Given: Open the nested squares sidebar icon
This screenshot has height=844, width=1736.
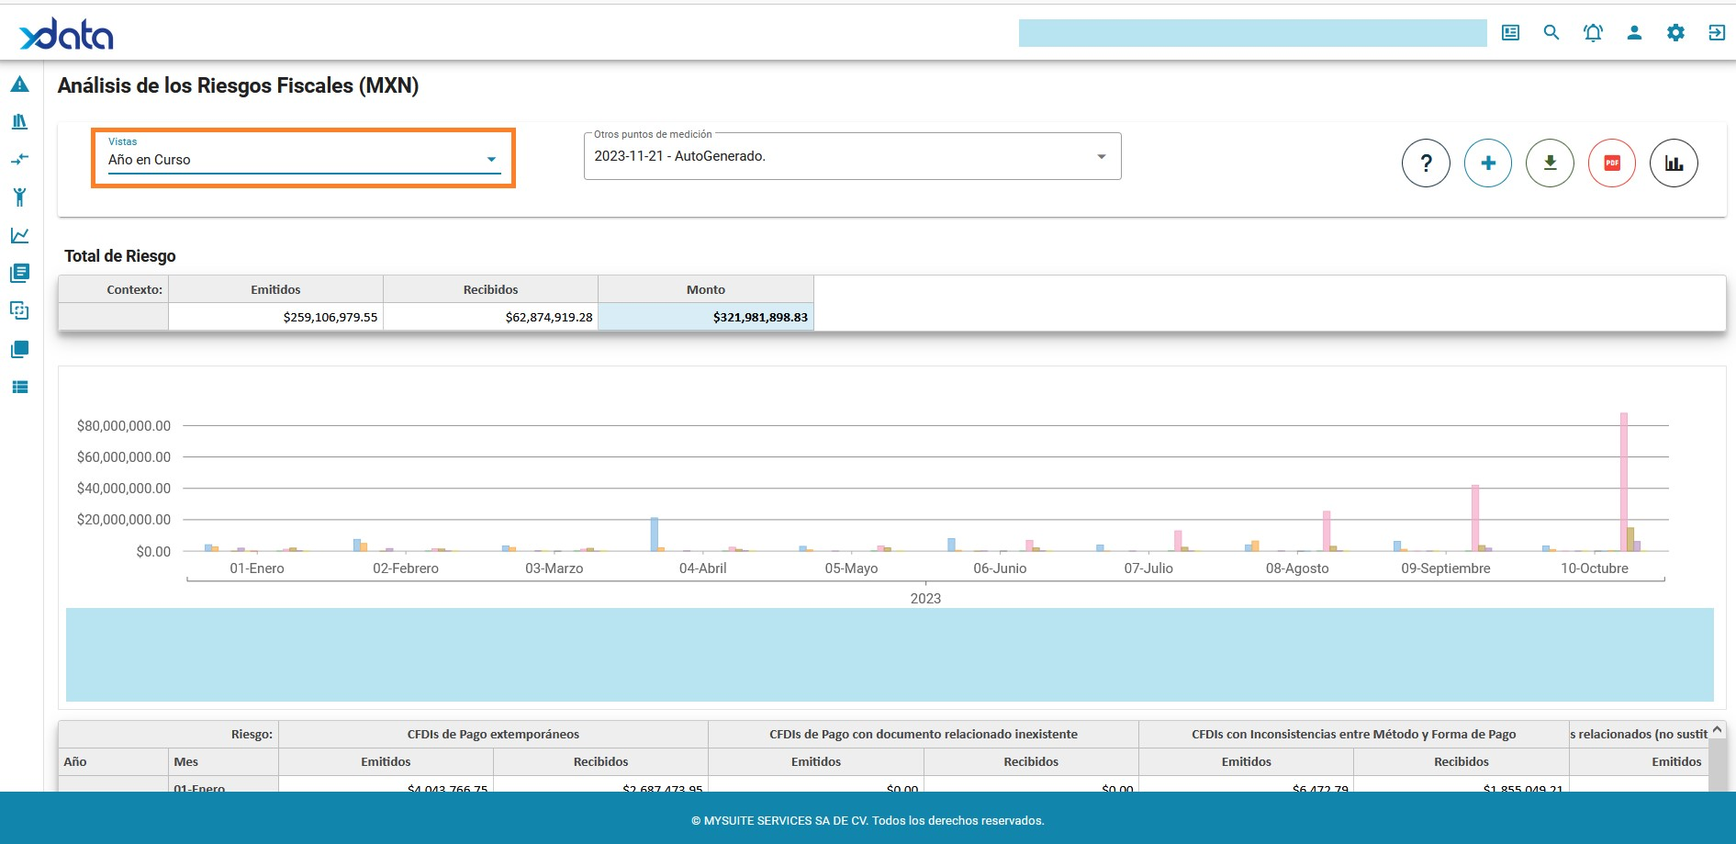Looking at the screenshot, I should (19, 310).
